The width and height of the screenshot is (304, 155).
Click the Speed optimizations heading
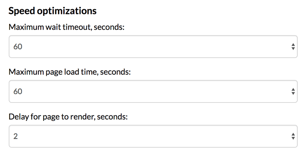(52, 11)
